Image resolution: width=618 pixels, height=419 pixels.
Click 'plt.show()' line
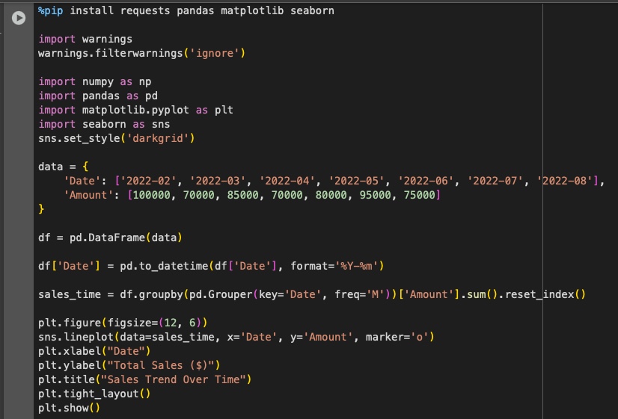(x=70, y=408)
